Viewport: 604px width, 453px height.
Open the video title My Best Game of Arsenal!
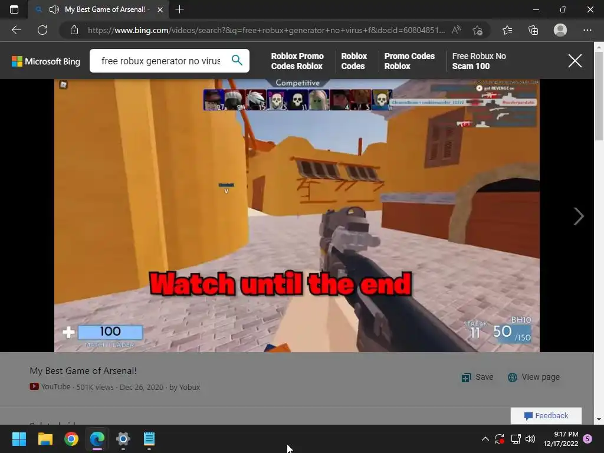coord(83,371)
